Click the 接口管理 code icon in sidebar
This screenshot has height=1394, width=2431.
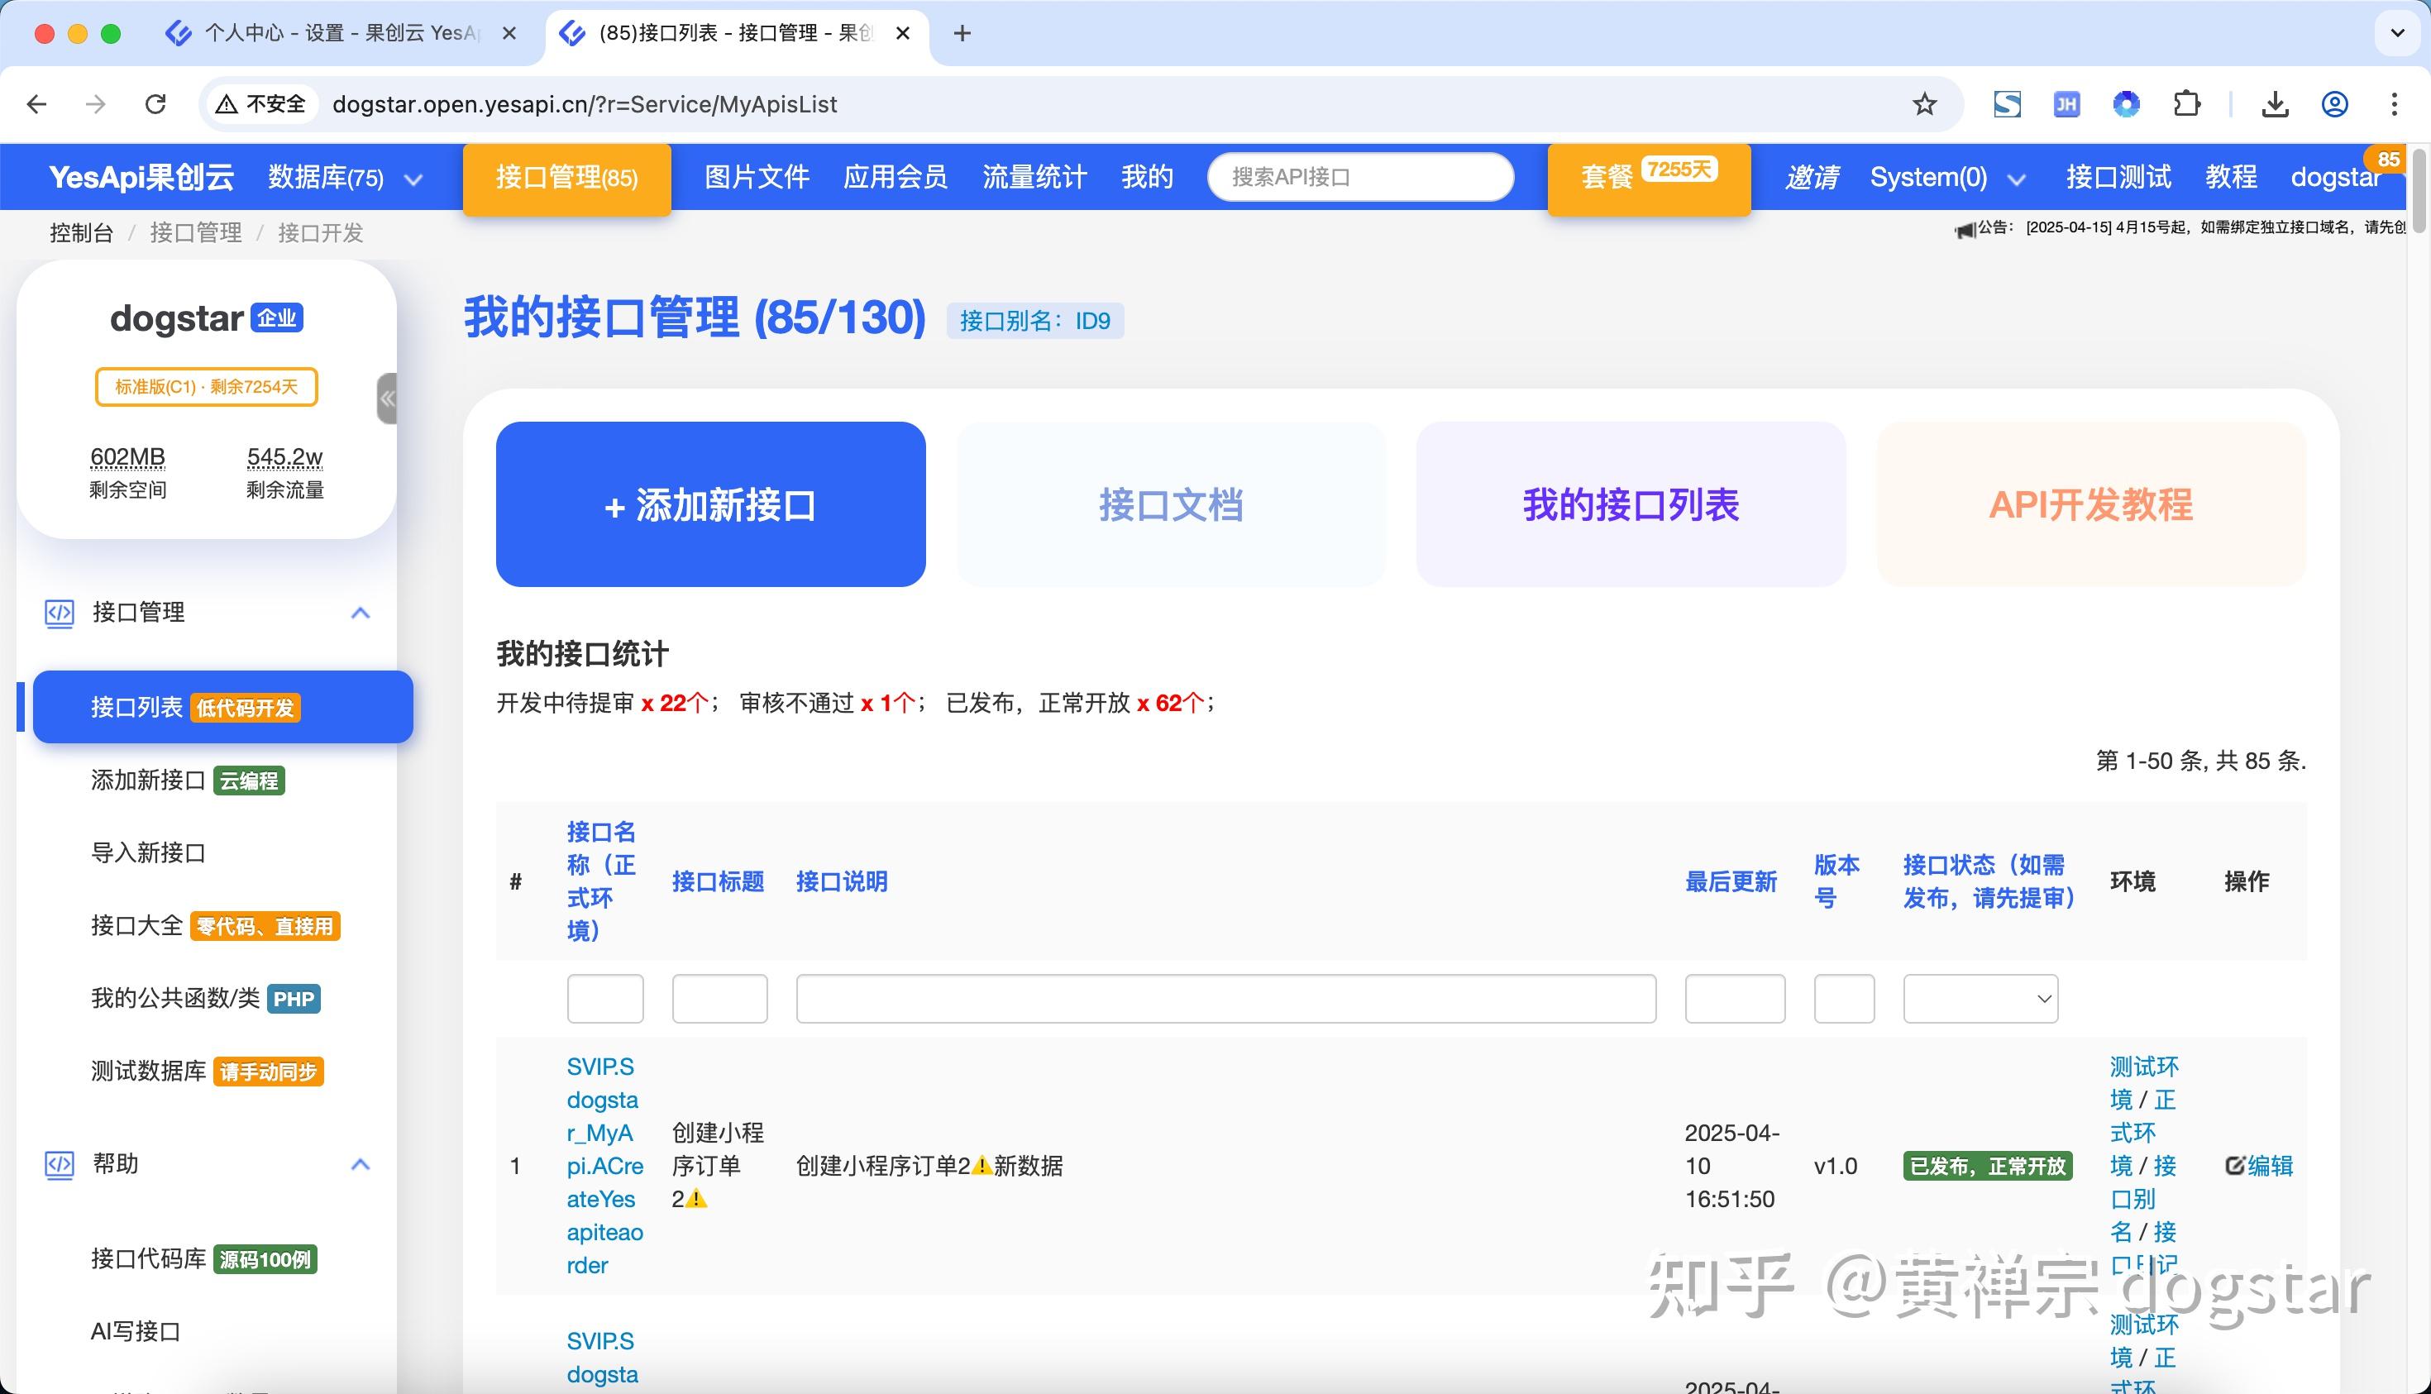click(x=59, y=613)
